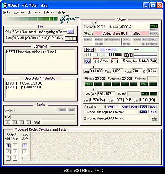
Task: Click GSpot Vid solution button 1
Action: click(8, 146)
